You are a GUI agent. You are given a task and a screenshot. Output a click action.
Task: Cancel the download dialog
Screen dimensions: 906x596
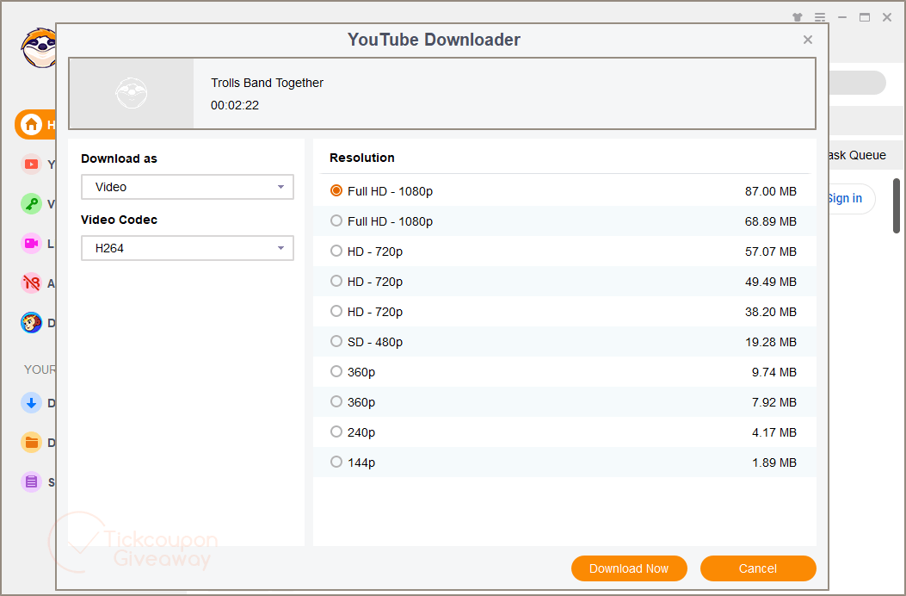tap(758, 568)
